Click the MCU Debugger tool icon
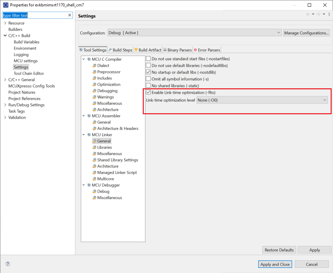The image size is (333, 273). [x=89, y=185]
